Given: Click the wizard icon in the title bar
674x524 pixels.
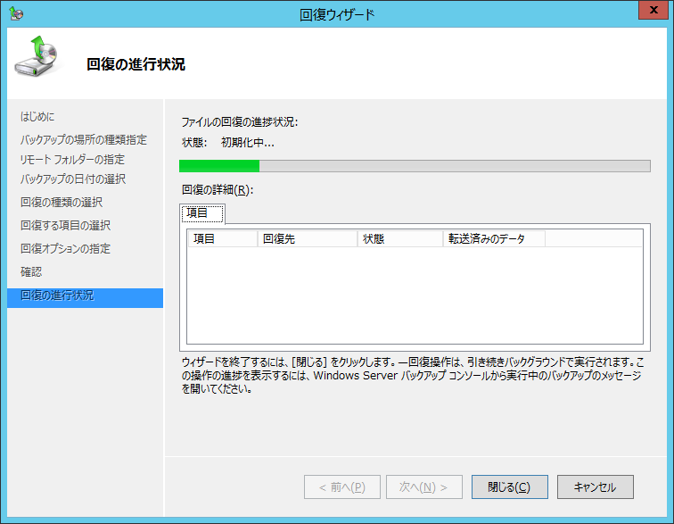Looking at the screenshot, I should 15,13.
